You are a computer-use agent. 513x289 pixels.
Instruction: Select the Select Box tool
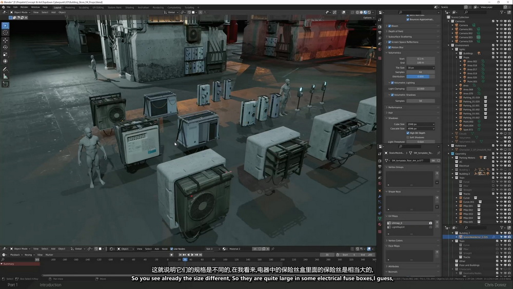pos(5,26)
